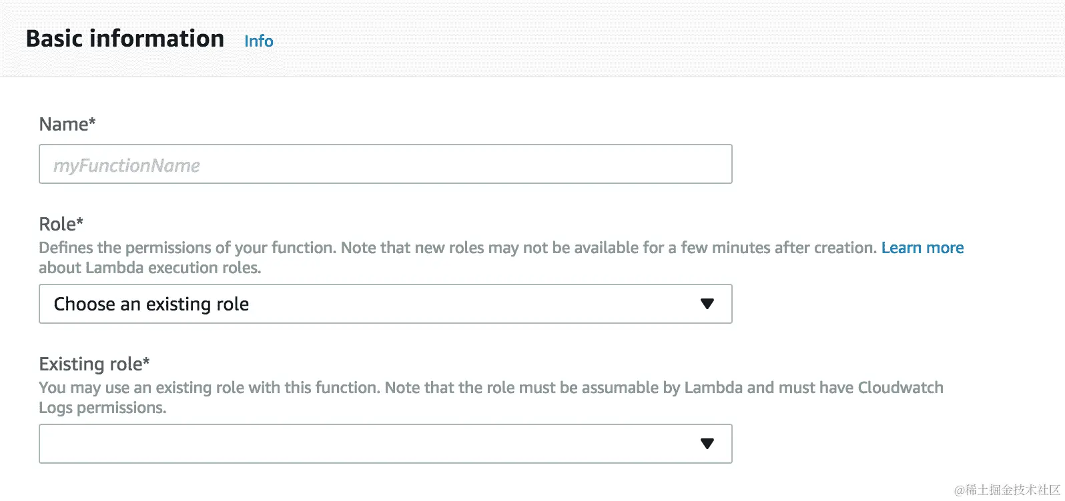Click the Name* field label
This screenshot has width=1065, height=501.
pyautogui.click(x=67, y=125)
